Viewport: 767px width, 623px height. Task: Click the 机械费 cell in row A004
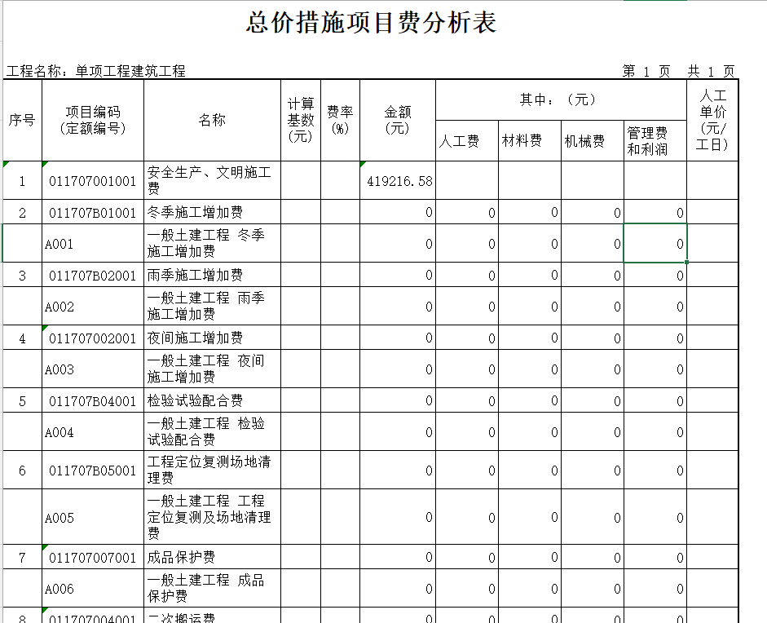coord(593,431)
